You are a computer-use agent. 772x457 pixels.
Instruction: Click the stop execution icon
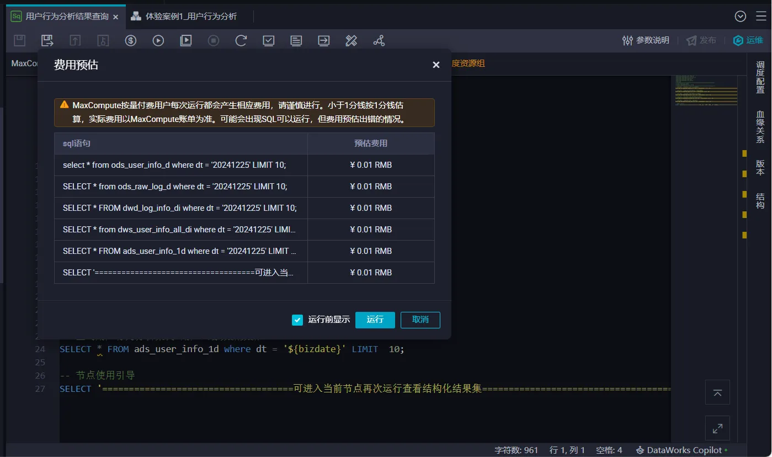tap(214, 40)
